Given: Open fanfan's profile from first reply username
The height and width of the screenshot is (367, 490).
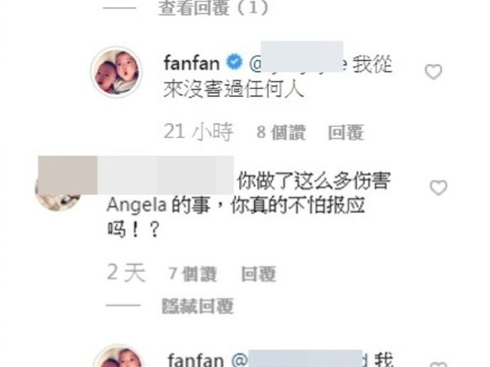Looking at the screenshot, I should pos(191,63).
